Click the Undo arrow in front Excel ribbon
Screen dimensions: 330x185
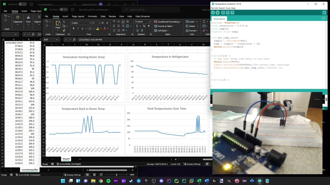coord(47,22)
